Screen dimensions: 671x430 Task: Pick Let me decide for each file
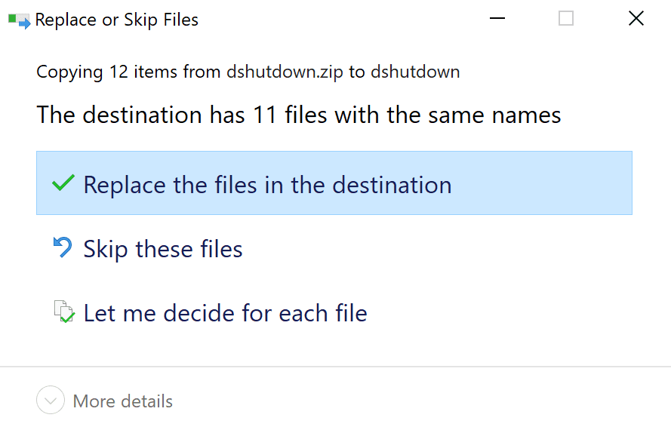pos(225,313)
